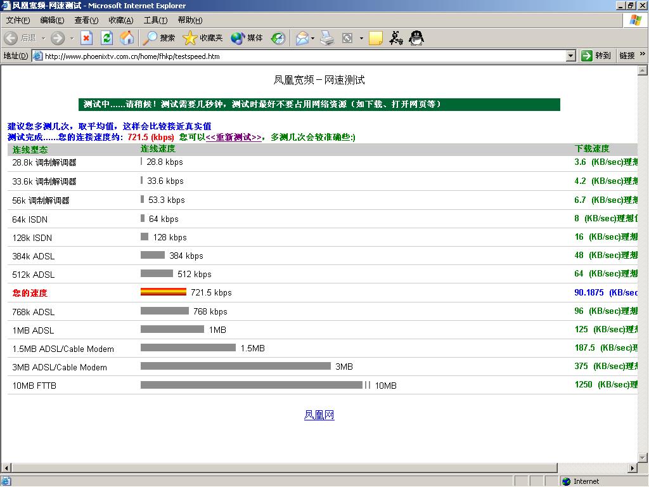
Task: Open the Forward button history dropdown arrow
Action: (x=72, y=38)
